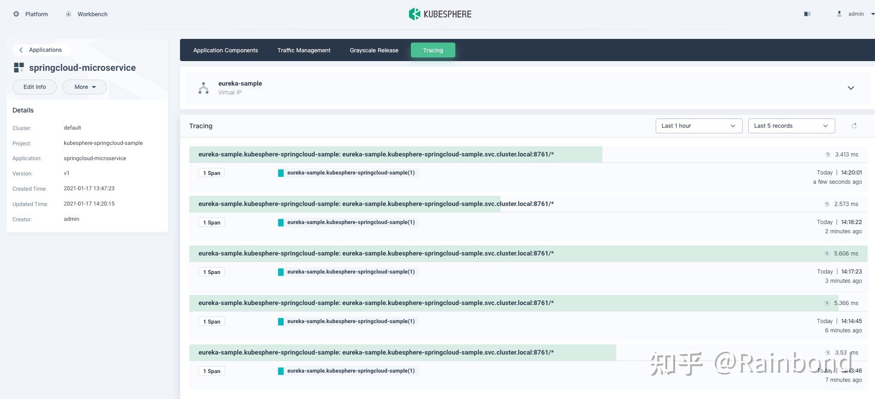Click the teal swatch on 14:18:22 trace
Screen dimensions: 875x399
280,223
